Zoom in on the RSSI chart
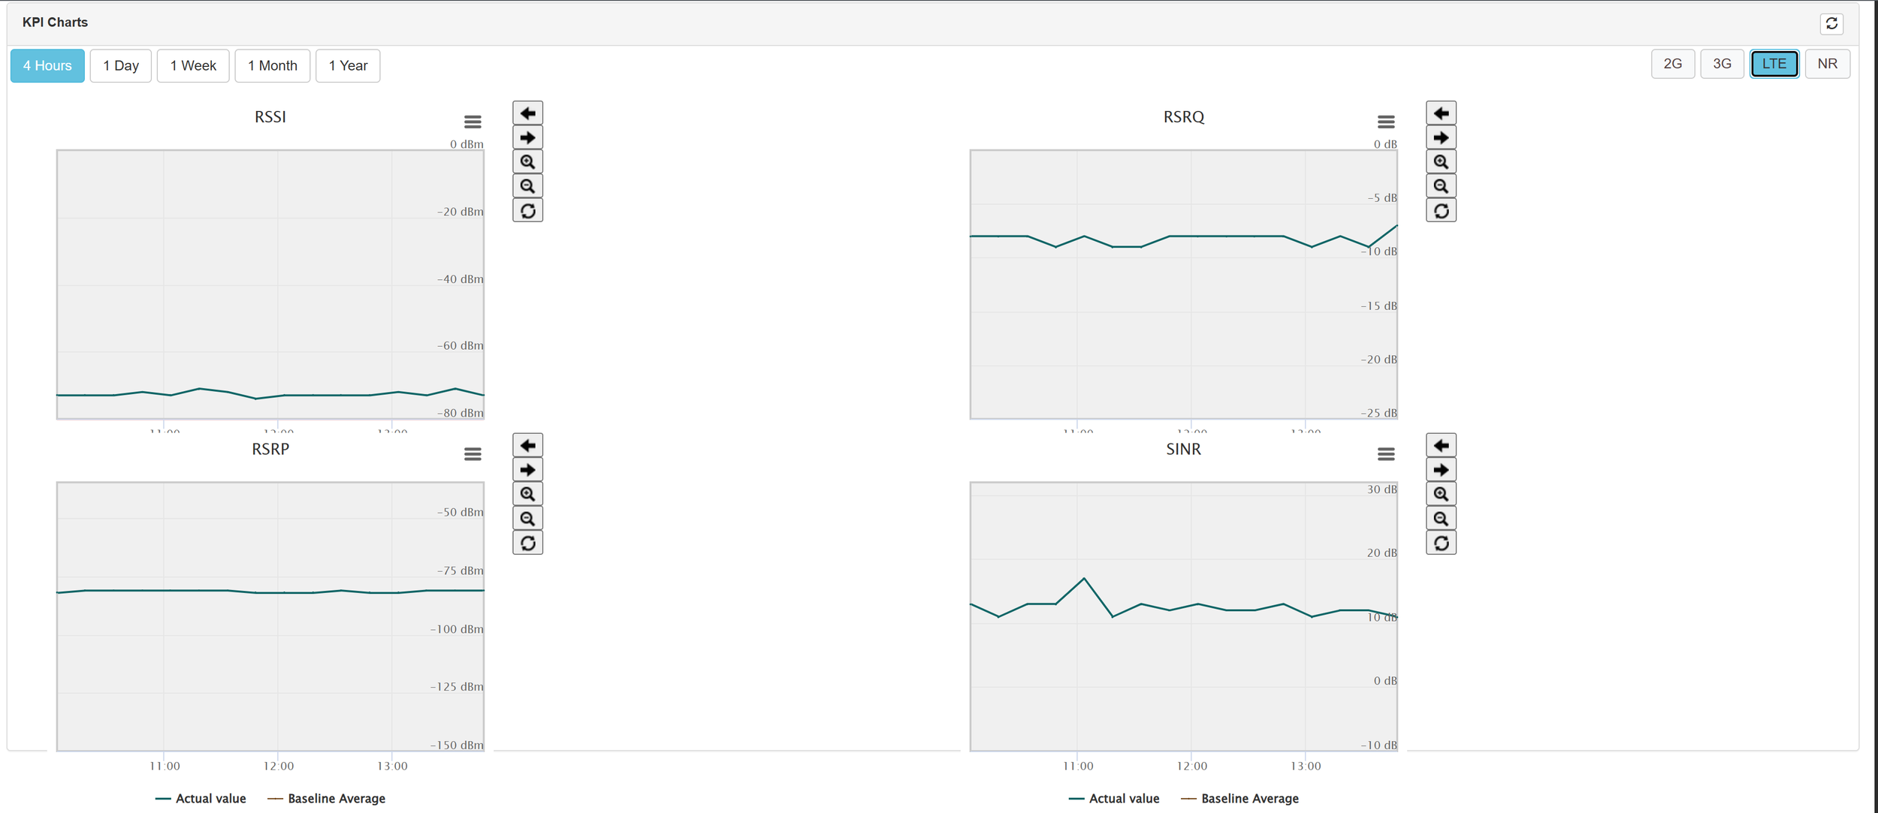 point(527,162)
